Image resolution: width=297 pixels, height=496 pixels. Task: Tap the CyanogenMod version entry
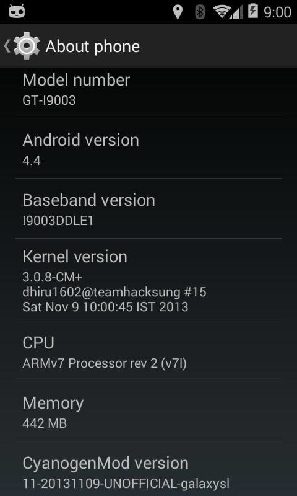coord(148,469)
